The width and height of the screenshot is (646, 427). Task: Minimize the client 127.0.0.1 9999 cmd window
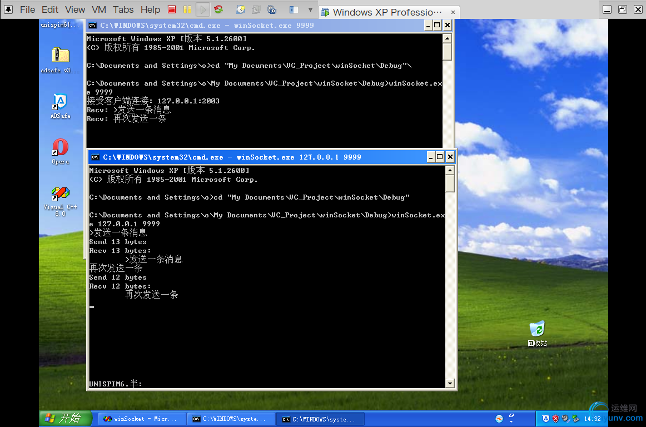[x=431, y=157]
